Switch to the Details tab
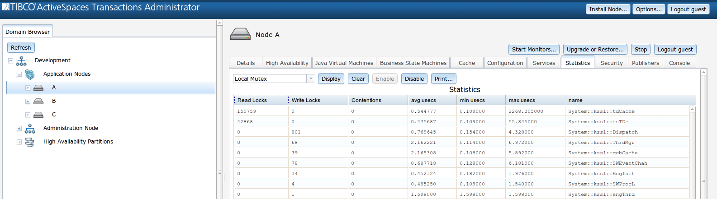The image size is (717, 199). point(246,63)
